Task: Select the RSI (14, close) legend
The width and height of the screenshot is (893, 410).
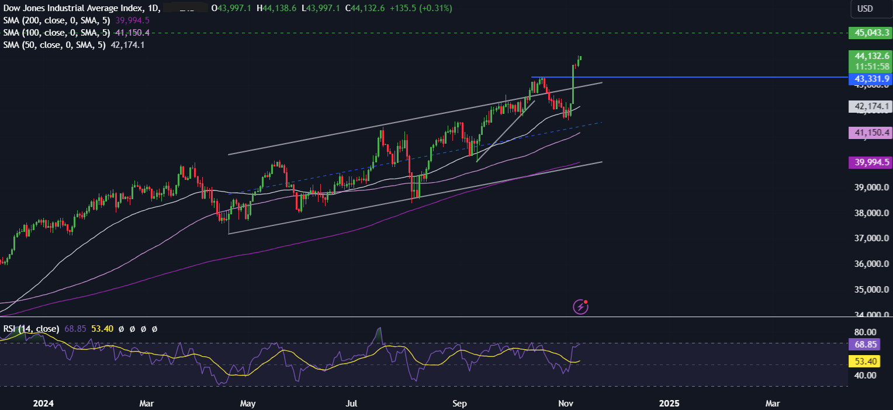Action: (31, 329)
